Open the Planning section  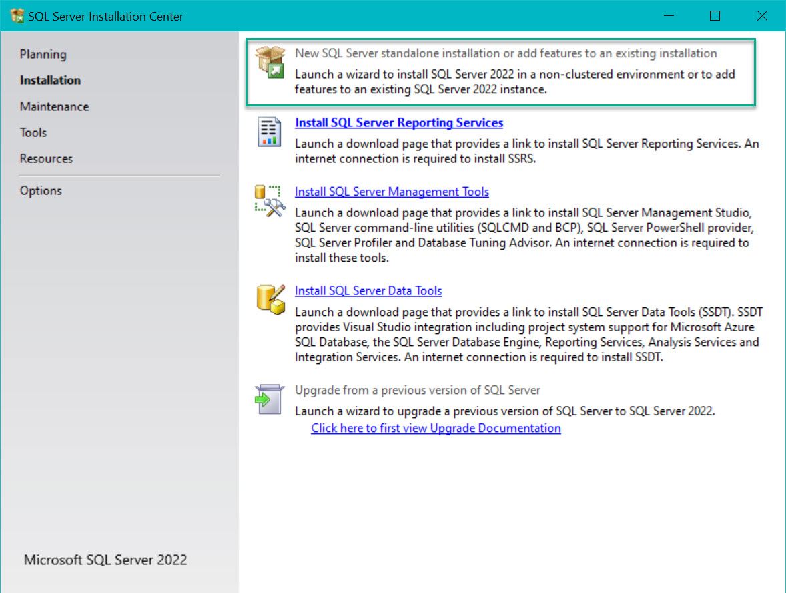click(x=43, y=54)
